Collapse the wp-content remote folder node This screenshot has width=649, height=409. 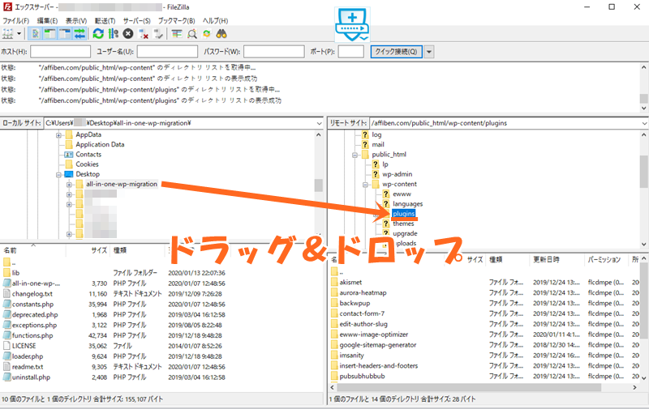click(x=365, y=184)
